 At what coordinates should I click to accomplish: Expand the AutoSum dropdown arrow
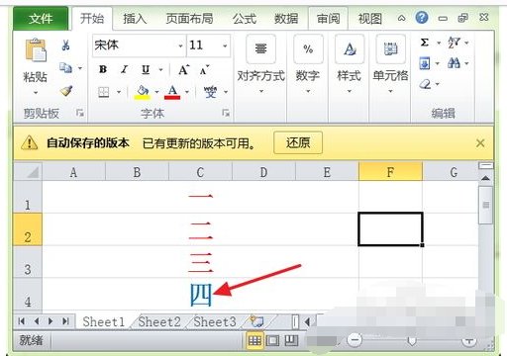tap(439, 43)
